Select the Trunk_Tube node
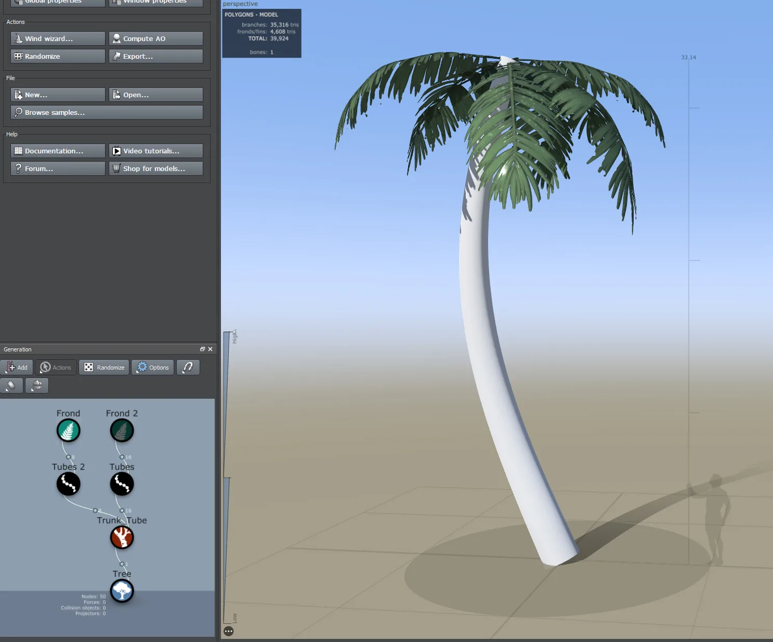The image size is (773, 642). click(x=122, y=538)
